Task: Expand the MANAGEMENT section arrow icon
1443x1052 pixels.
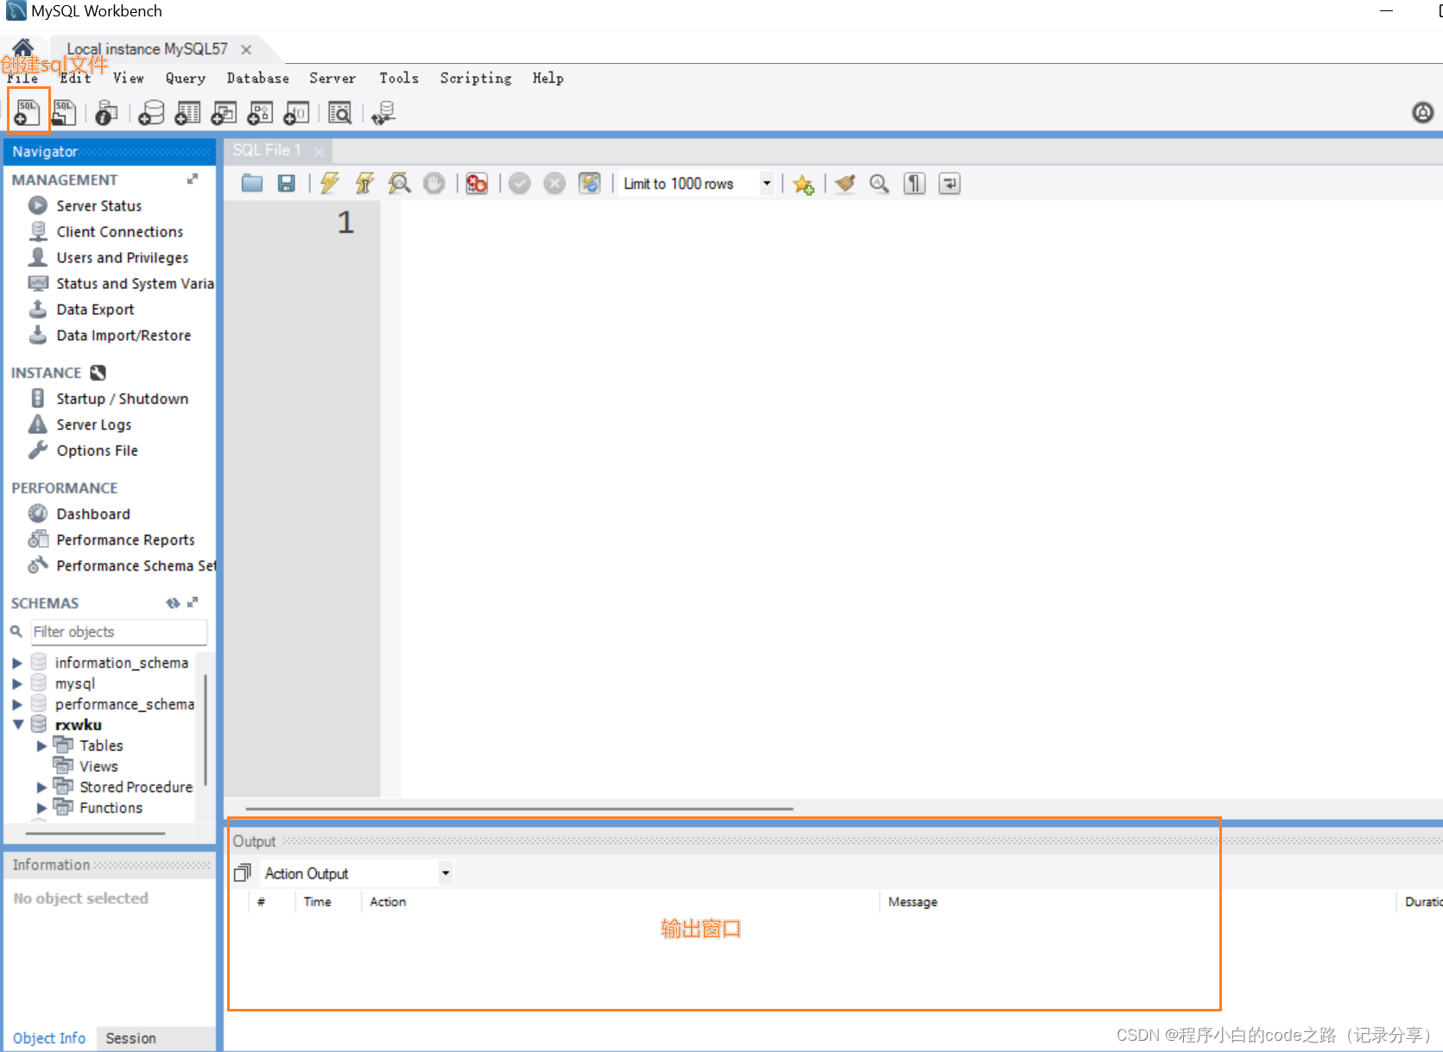Action: [193, 179]
